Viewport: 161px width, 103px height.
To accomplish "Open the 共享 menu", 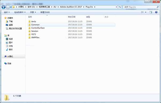I will tap(33, 12).
